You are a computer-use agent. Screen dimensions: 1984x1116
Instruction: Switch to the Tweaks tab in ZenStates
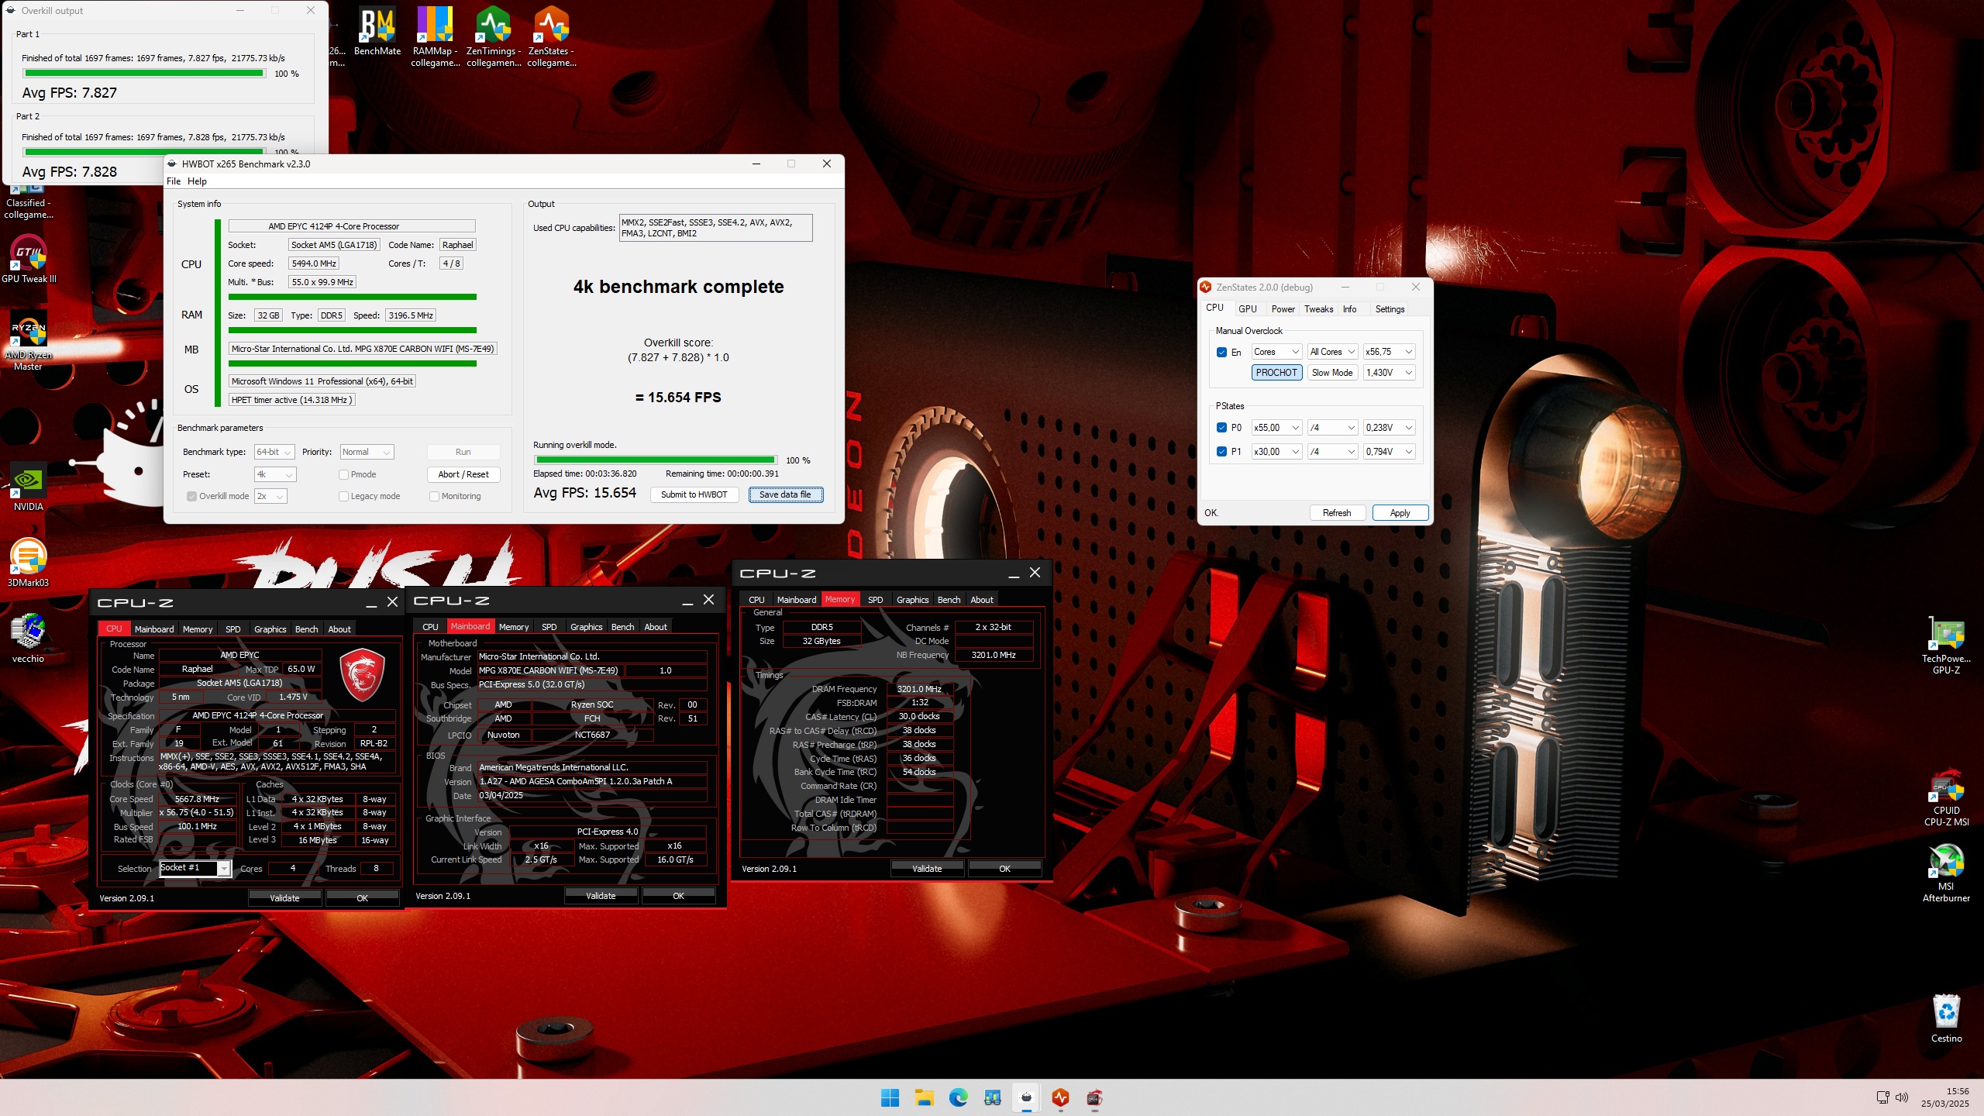point(1318,309)
